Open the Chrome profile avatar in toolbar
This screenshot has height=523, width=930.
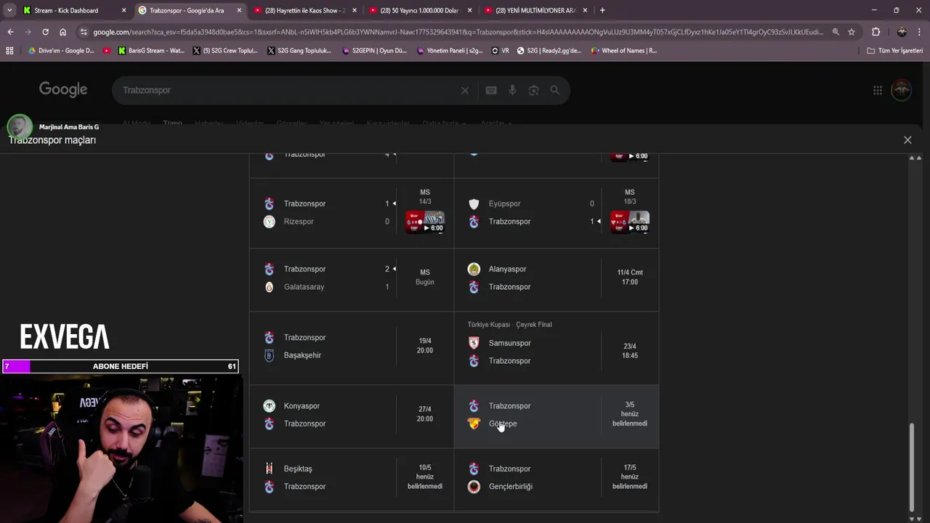(x=902, y=32)
